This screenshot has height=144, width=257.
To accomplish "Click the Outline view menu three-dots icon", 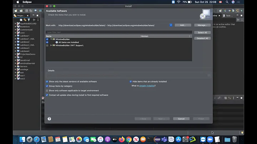I will pyautogui.click(x=242, y=20).
